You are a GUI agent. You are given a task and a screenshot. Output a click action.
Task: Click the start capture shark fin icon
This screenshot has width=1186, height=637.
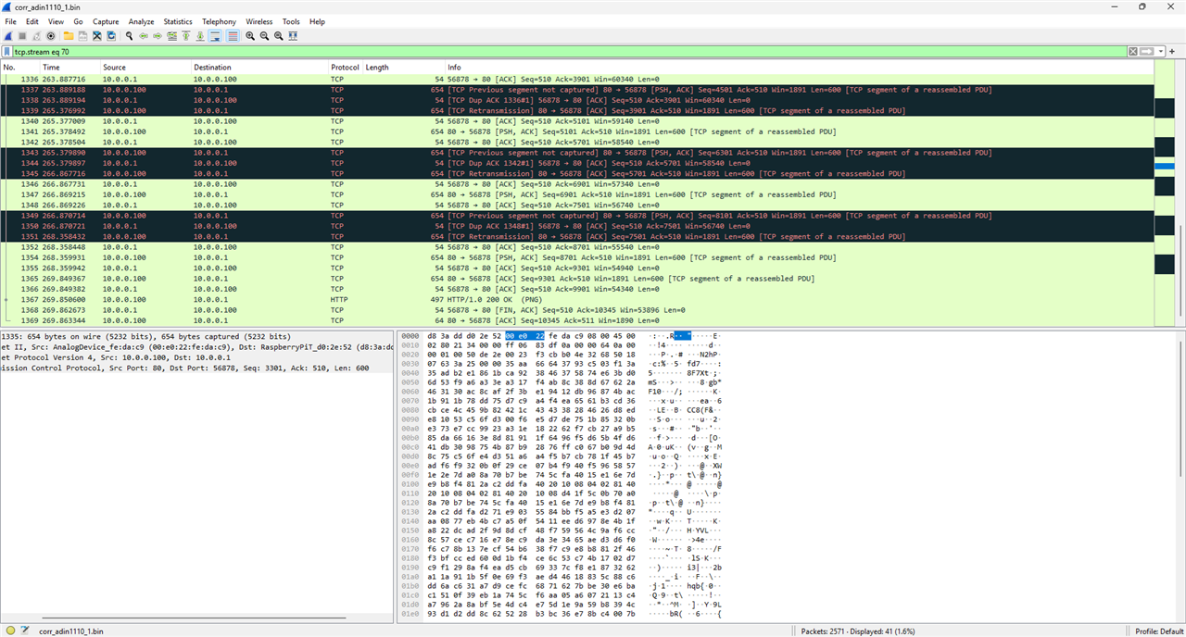(x=9, y=36)
